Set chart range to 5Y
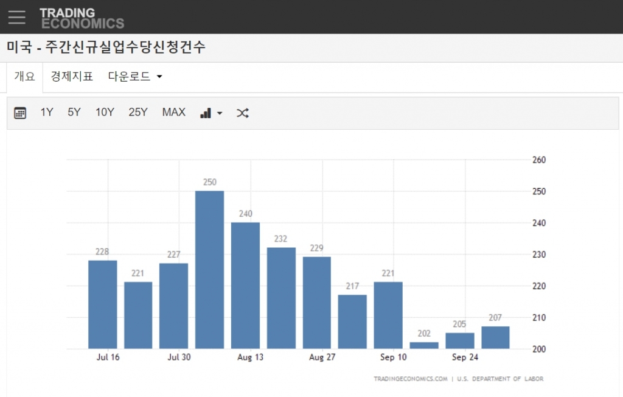Viewport: 623px width, 397px height. pos(74,112)
